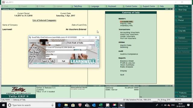Open the Support Centre toolbar item
The width and height of the screenshot is (193, 108).
pyautogui.click(x=147, y=6)
